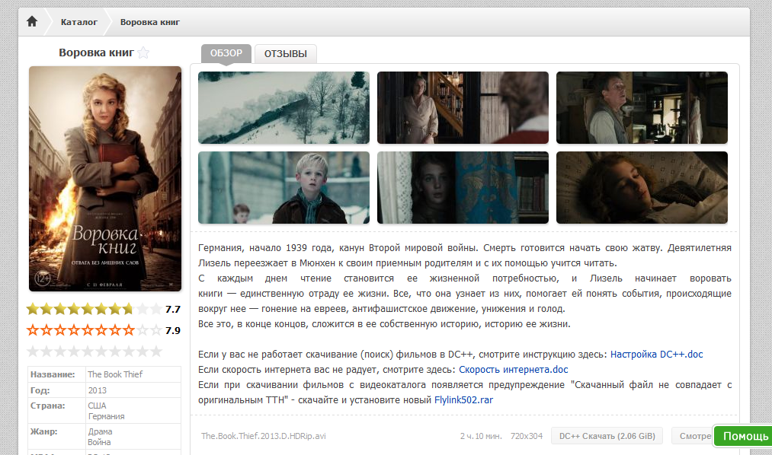Click the orange star rating 7.9
The height and width of the screenshot is (455, 772).
coord(94,330)
